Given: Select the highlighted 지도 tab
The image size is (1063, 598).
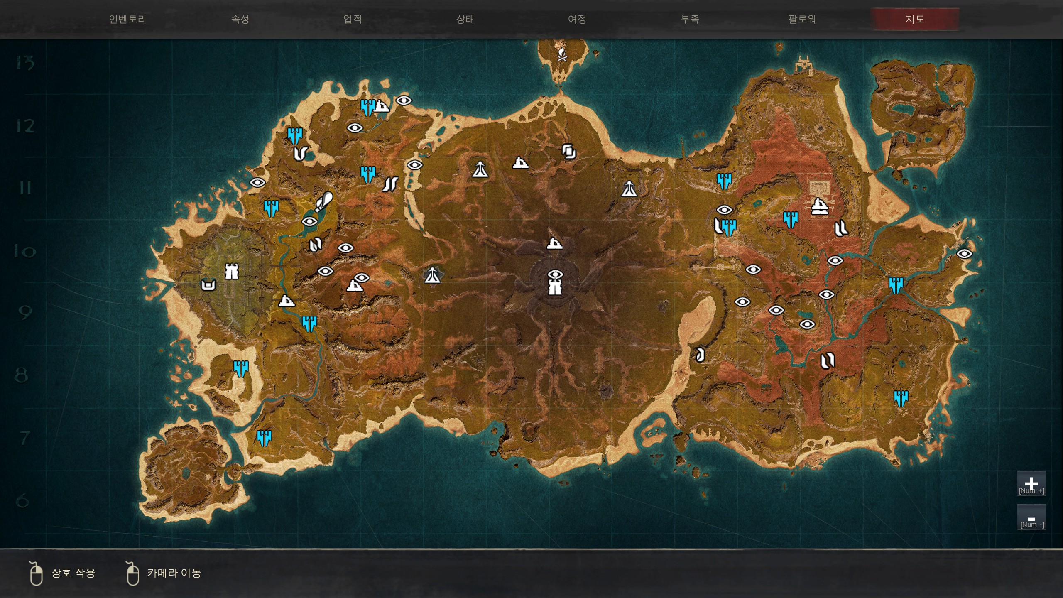Looking at the screenshot, I should pyautogui.click(x=915, y=19).
